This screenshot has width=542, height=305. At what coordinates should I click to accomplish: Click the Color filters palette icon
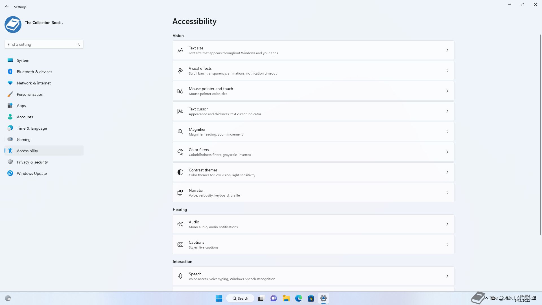(180, 152)
